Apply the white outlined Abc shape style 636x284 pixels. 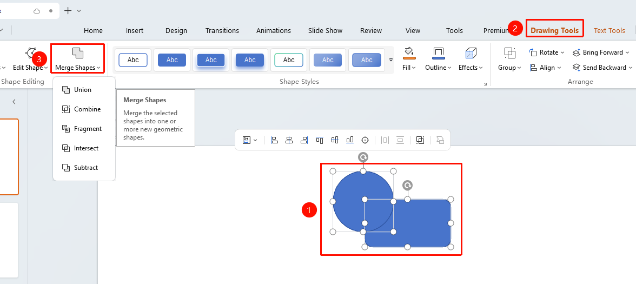click(x=133, y=60)
